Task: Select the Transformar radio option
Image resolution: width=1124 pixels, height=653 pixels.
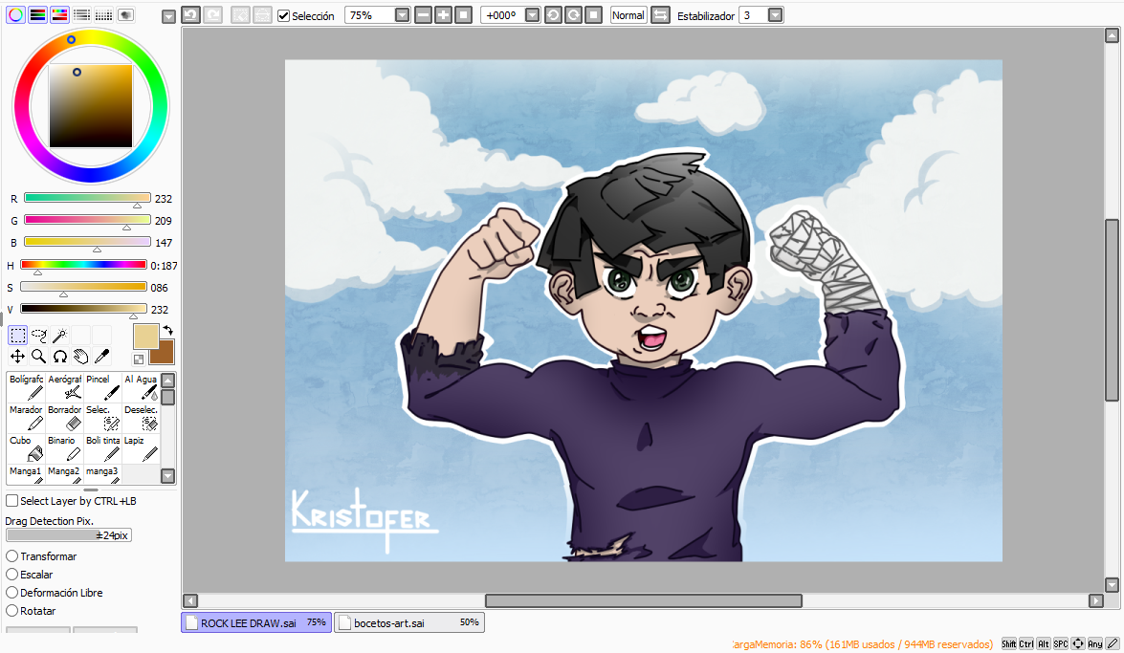Action: coord(12,556)
